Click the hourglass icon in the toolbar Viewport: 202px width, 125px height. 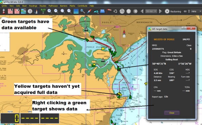(135, 11)
